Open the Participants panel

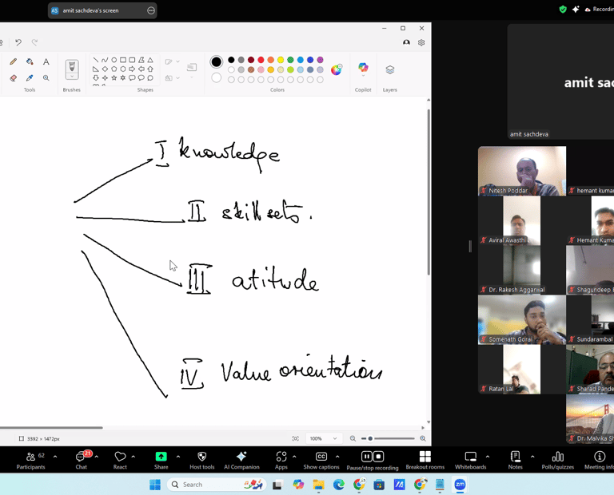(x=30, y=460)
